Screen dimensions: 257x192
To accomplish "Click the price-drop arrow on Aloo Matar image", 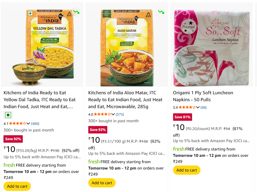I will tap(161, 12).
